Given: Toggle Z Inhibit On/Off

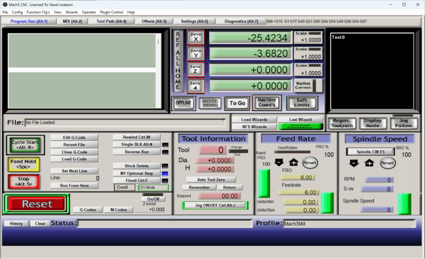Looking at the screenshot, I should click(x=153, y=199).
